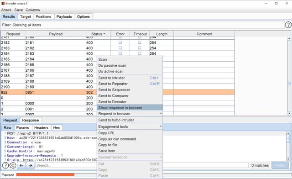Click the 0 matches label
Image resolution: width=292 pixels, height=179 pixels.
pyautogui.click(x=260, y=165)
